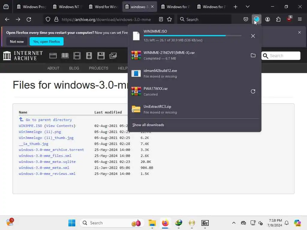The image size is (307, 230).
Task: Dismiss the Firefox startup notification bar
Action: pos(300,32)
